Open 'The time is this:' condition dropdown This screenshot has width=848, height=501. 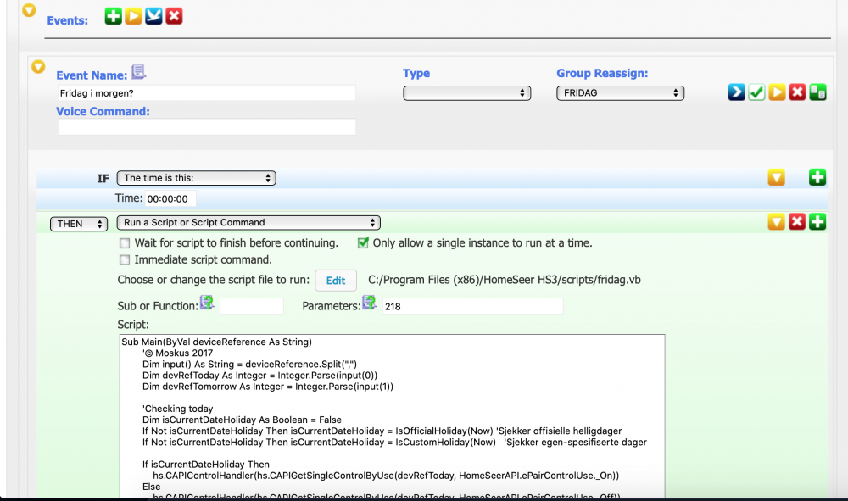click(196, 178)
